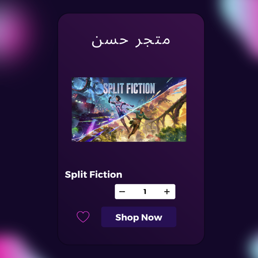
Task: Decrease quantity with the minus icon
Action: coord(122,191)
